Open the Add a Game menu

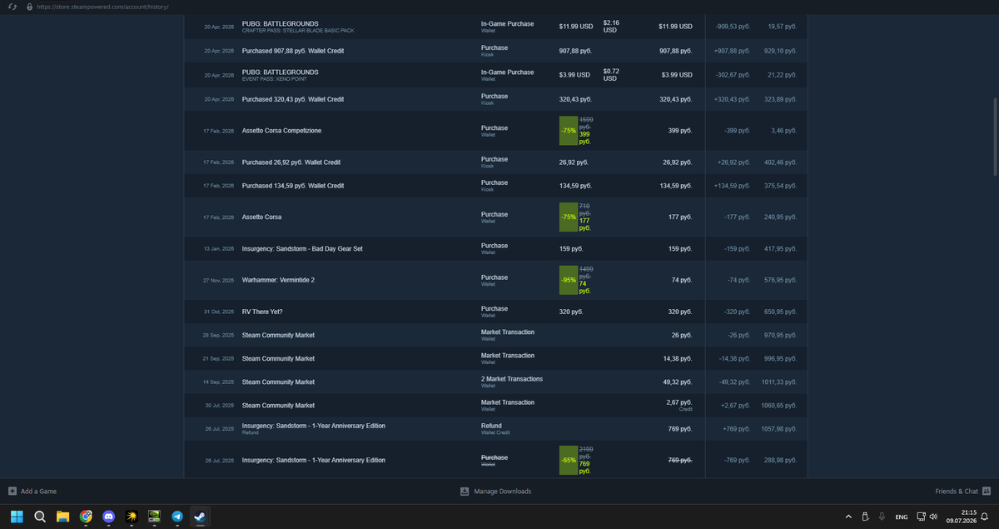click(x=32, y=492)
